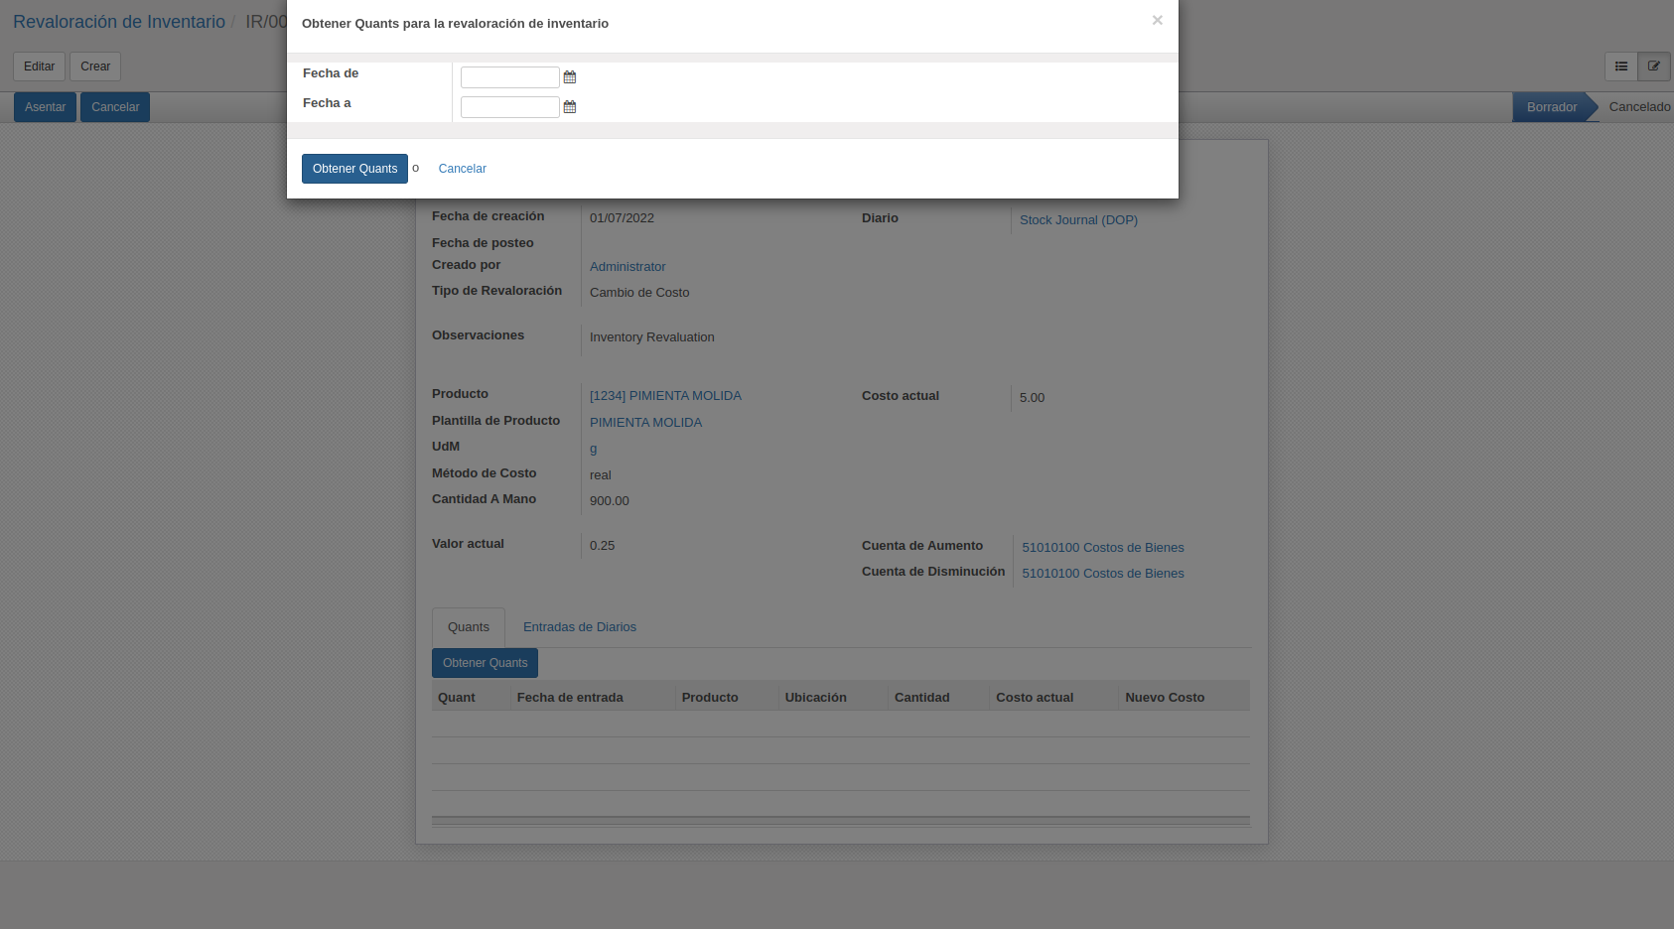The height and width of the screenshot is (929, 1674).
Task: Open Revaloración de Inventario breadcrumb
Action: [119, 22]
